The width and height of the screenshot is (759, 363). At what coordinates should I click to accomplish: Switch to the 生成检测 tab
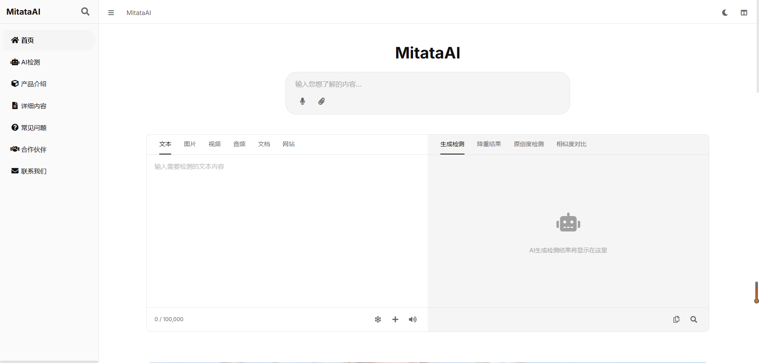coord(452,144)
